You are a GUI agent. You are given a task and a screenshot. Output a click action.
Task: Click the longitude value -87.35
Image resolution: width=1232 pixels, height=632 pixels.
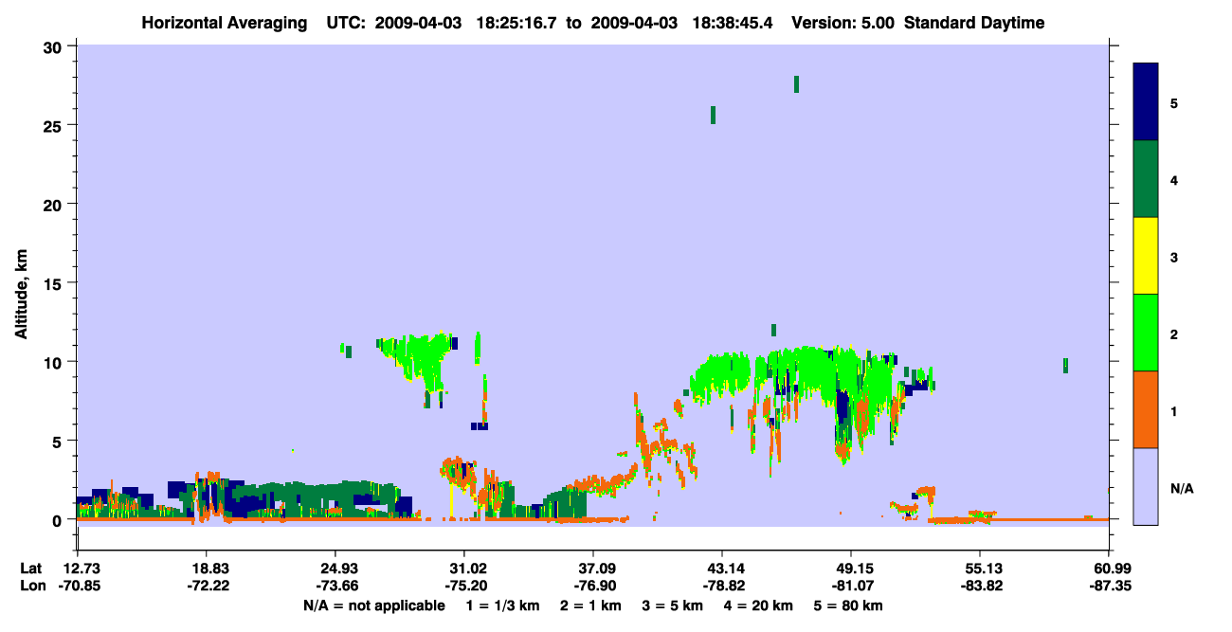1109,586
